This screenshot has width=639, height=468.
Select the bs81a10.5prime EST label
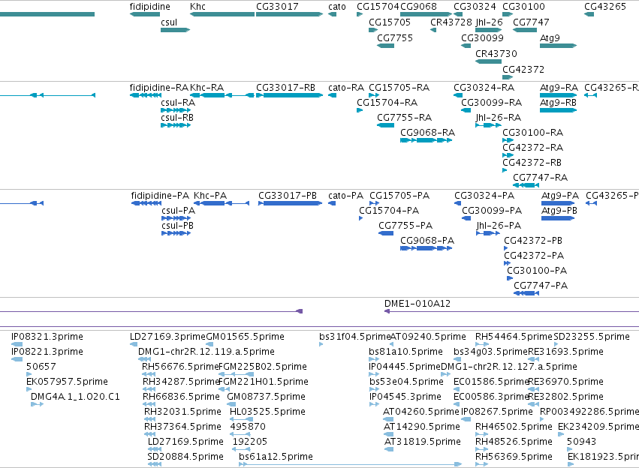406,351
